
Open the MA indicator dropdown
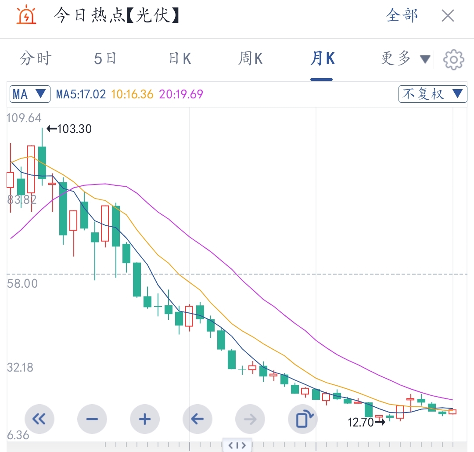click(x=30, y=94)
